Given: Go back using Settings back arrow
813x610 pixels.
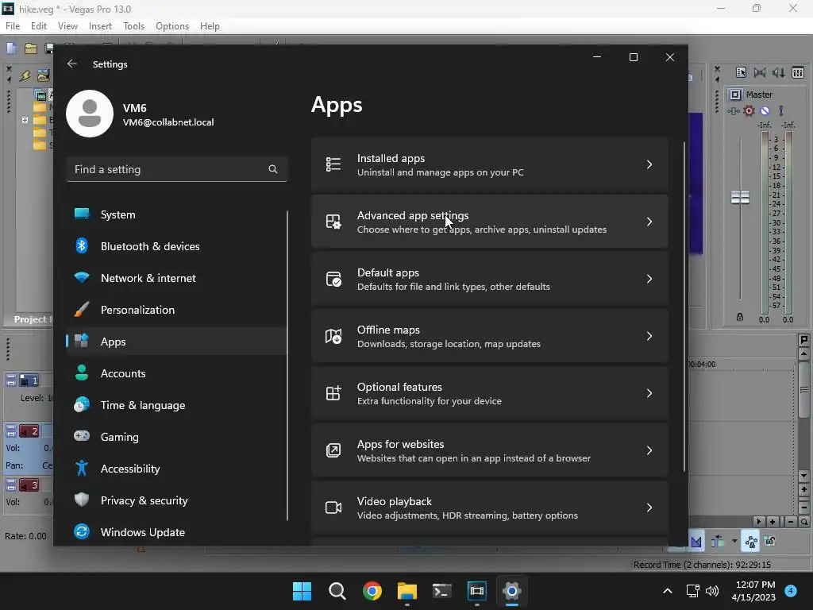Looking at the screenshot, I should [72, 64].
